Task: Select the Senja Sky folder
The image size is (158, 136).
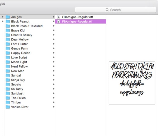Action: [x=18, y=80]
